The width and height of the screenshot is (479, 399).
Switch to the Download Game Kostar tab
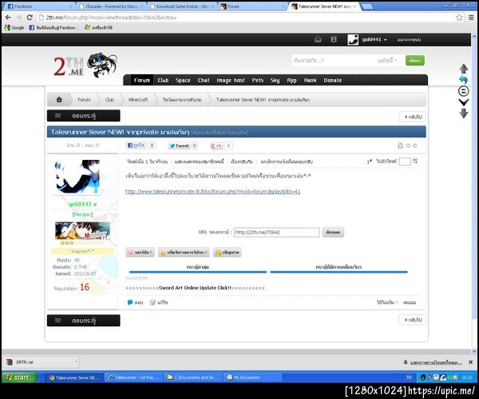[x=182, y=6]
